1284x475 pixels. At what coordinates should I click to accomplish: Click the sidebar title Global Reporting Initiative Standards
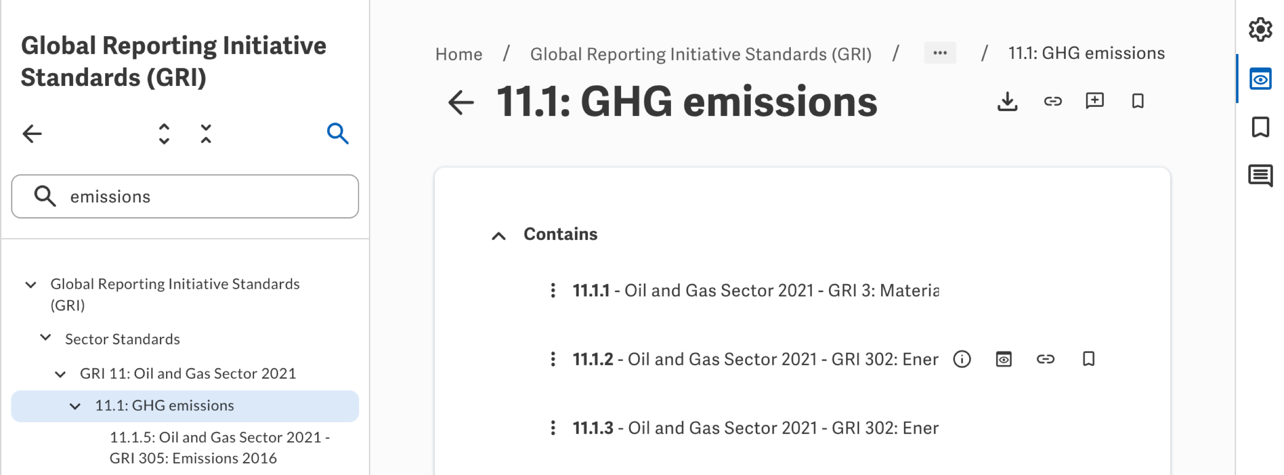174,61
